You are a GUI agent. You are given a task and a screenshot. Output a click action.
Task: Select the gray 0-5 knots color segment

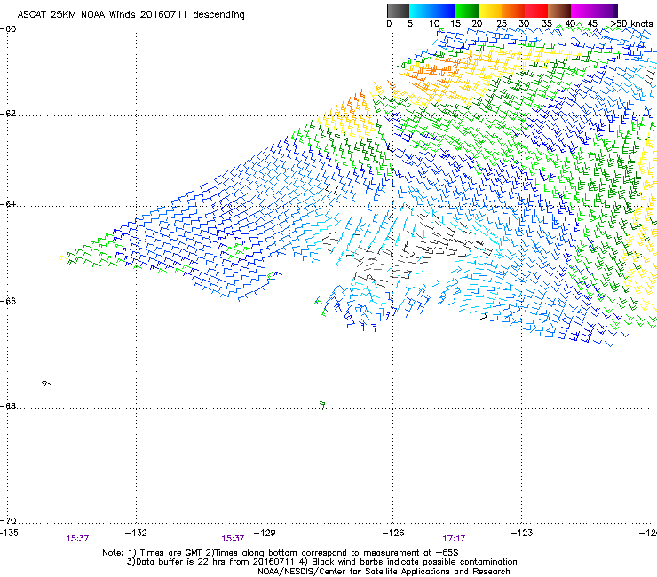[x=398, y=11]
